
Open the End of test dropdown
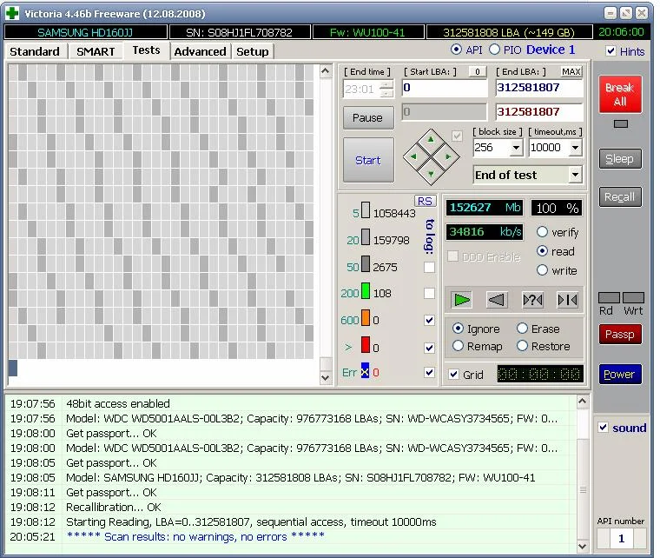click(574, 175)
